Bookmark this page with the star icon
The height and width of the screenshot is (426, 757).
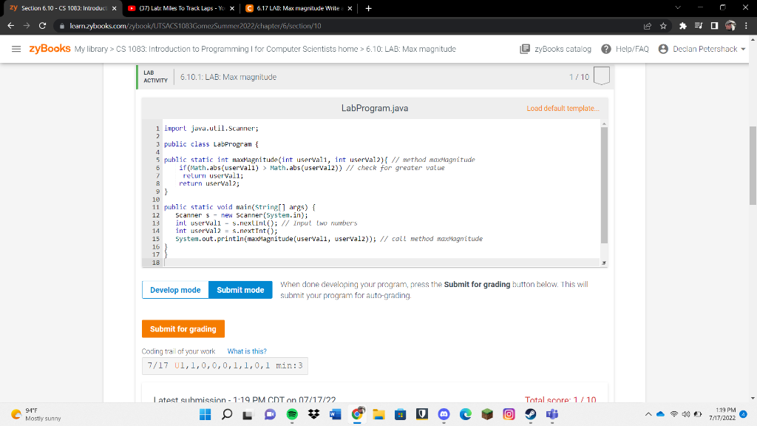point(663,26)
